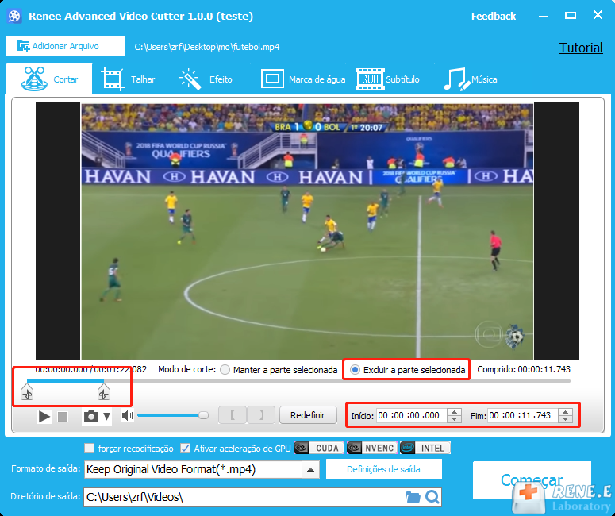Set start point bracket button
The width and height of the screenshot is (615, 516).
coord(233,414)
